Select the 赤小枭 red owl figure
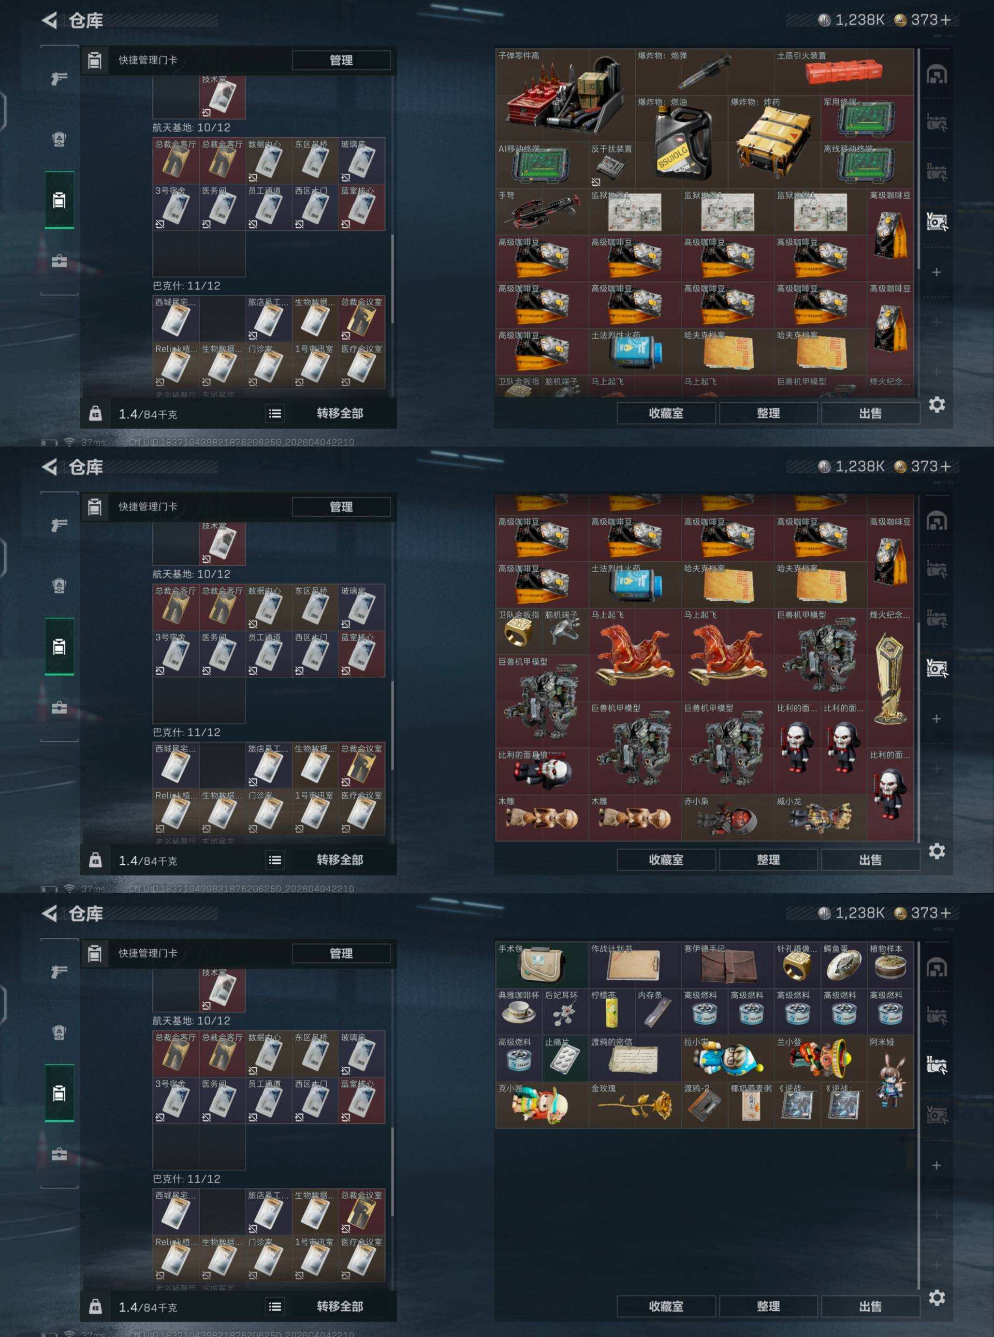This screenshot has height=1337, width=994. click(x=727, y=818)
